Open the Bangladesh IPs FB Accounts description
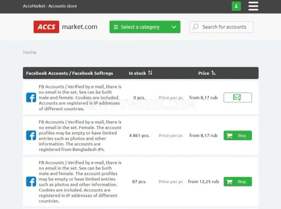Screen dimensions: 281x209 pos(80,136)
